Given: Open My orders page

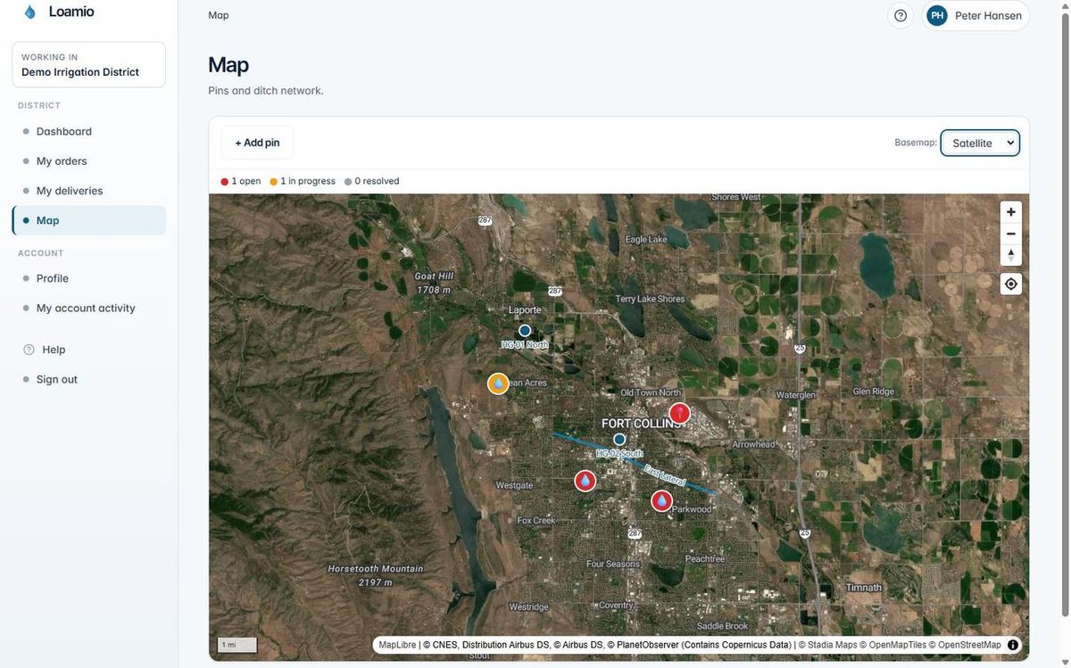Looking at the screenshot, I should point(88,161).
